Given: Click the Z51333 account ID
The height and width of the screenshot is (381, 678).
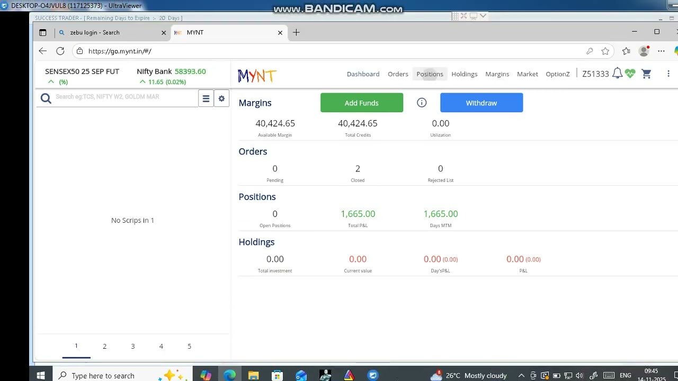Looking at the screenshot, I should tap(595, 74).
